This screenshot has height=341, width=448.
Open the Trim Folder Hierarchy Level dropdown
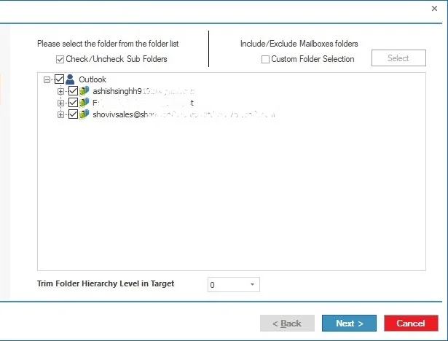coord(252,284)
